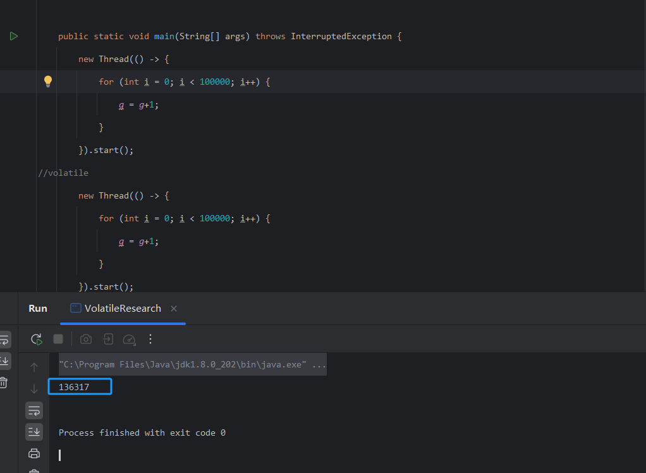Click 'Process finished with exit code 0'
646x473 pixels.
(x=142, y=433)
